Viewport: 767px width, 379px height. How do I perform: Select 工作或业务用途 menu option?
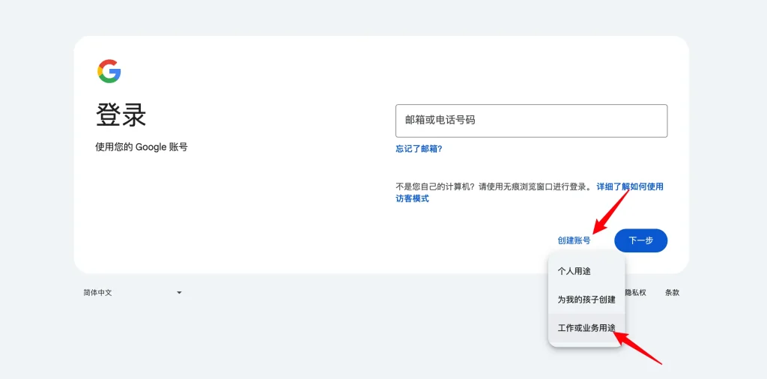click(586, 328)
